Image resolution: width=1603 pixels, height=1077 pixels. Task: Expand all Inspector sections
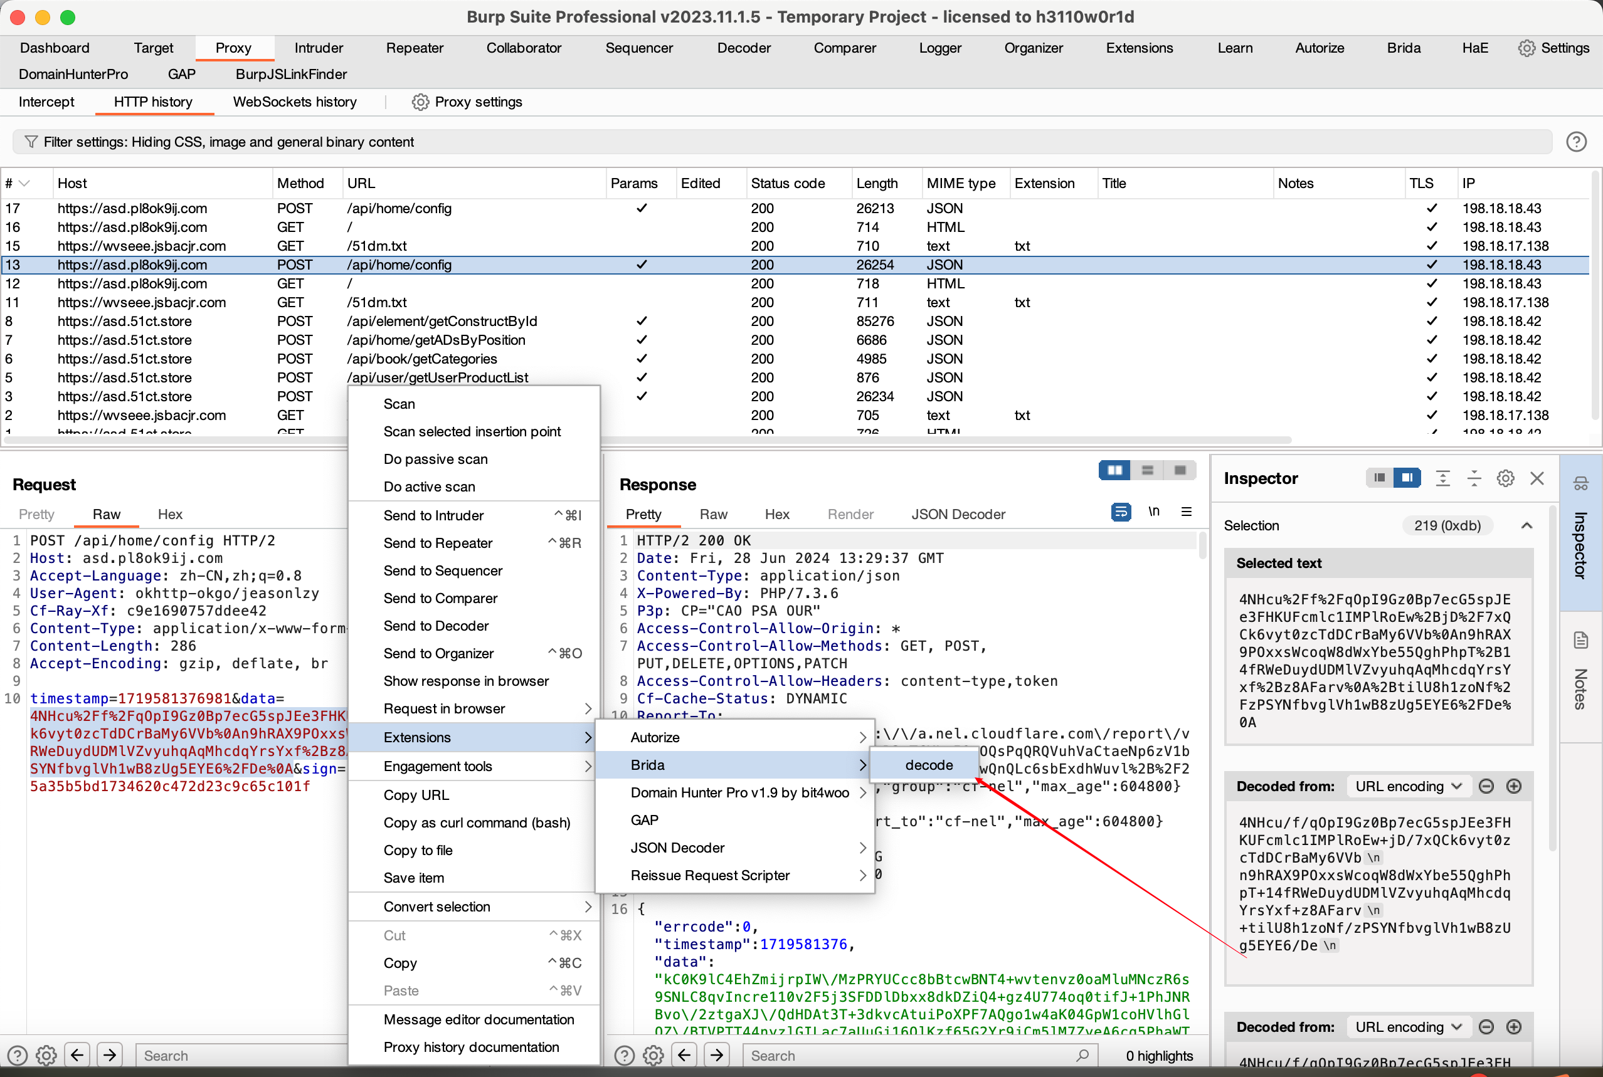(1443, 479)
